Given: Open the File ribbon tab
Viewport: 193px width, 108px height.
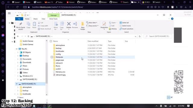Looking at the screenshot, I should 19,19.
